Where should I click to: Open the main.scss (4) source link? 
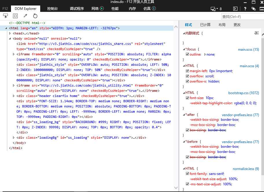pos(249,66)
